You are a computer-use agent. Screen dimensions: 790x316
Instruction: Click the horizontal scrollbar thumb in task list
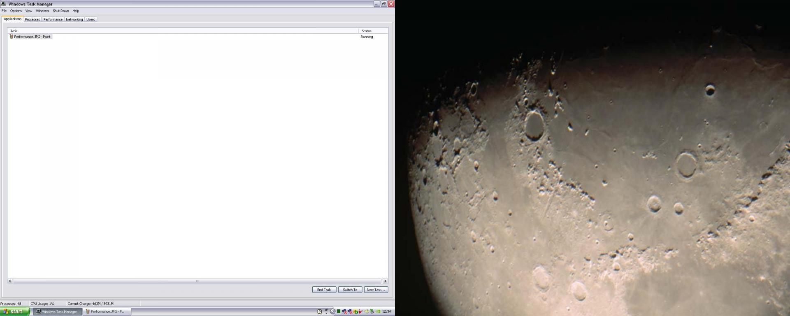click(x=197, y=281)
